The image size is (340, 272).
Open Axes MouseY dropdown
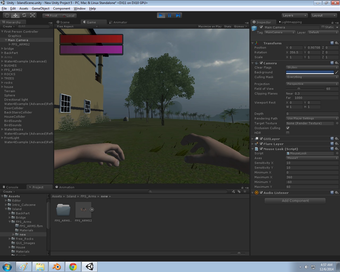[x=312, y=158]
